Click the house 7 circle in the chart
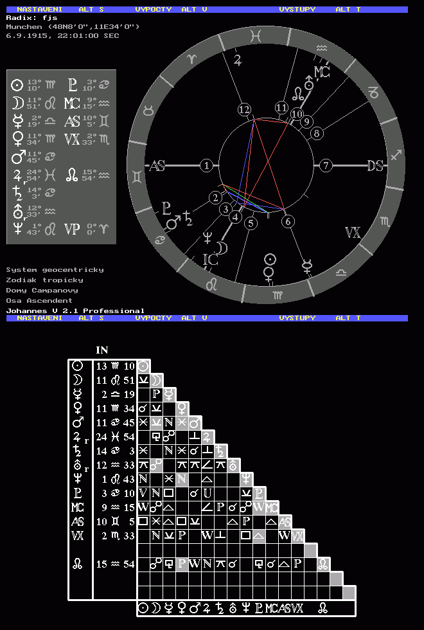424x630 pixels. 326,166
